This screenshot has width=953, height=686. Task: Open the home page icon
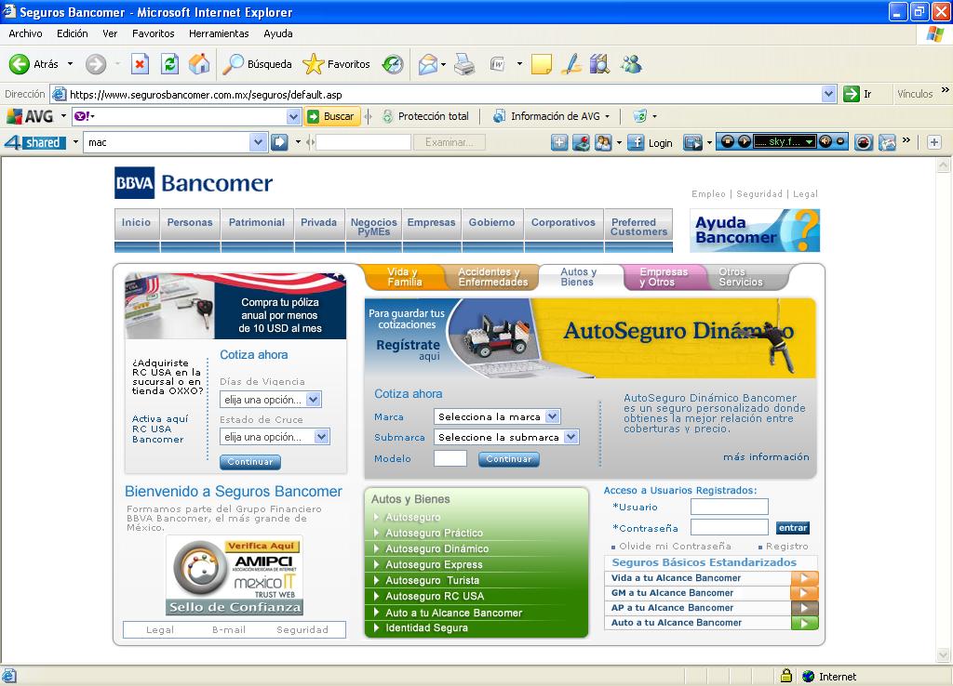199,64
